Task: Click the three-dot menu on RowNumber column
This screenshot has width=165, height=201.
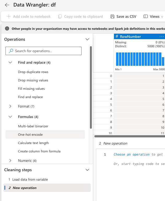Action: point(161,37)
